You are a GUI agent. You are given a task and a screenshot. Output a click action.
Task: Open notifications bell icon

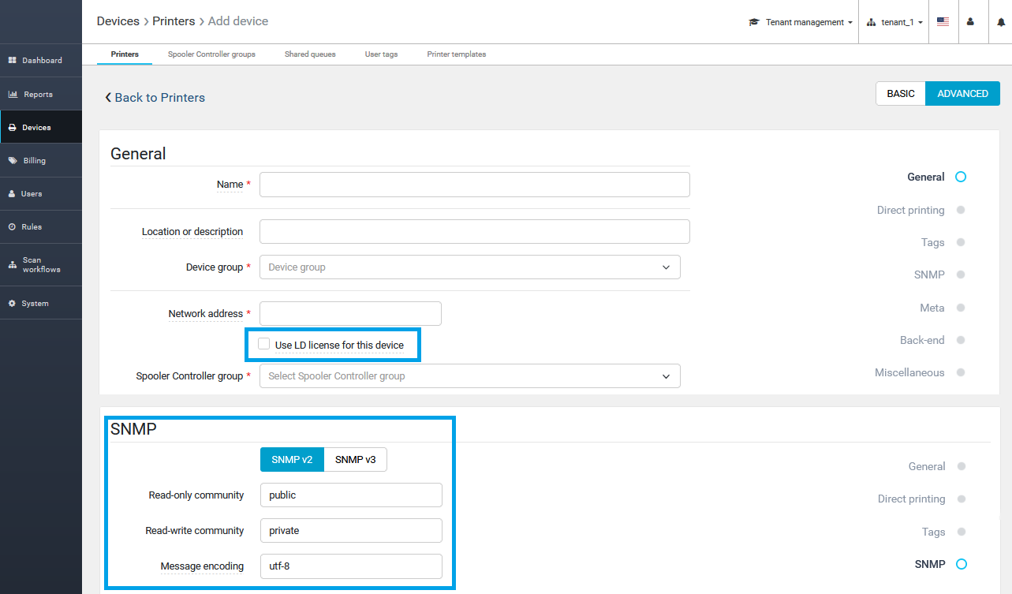(1001, 22)
